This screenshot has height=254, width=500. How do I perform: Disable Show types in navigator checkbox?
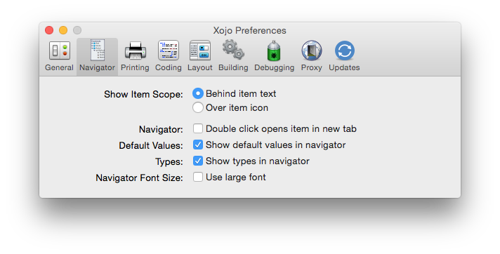coord(198,161)
